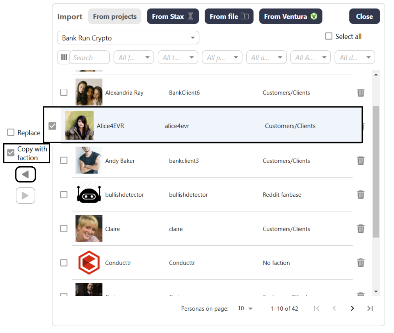The image size is (394, 333).
Task: Select the Andy Baker checkbox
Action: (64, 160)
